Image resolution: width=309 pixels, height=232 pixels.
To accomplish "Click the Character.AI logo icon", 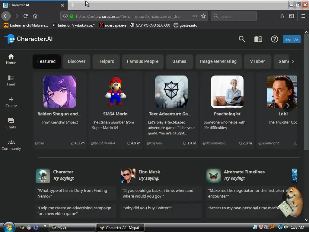I will click(10, 39).
